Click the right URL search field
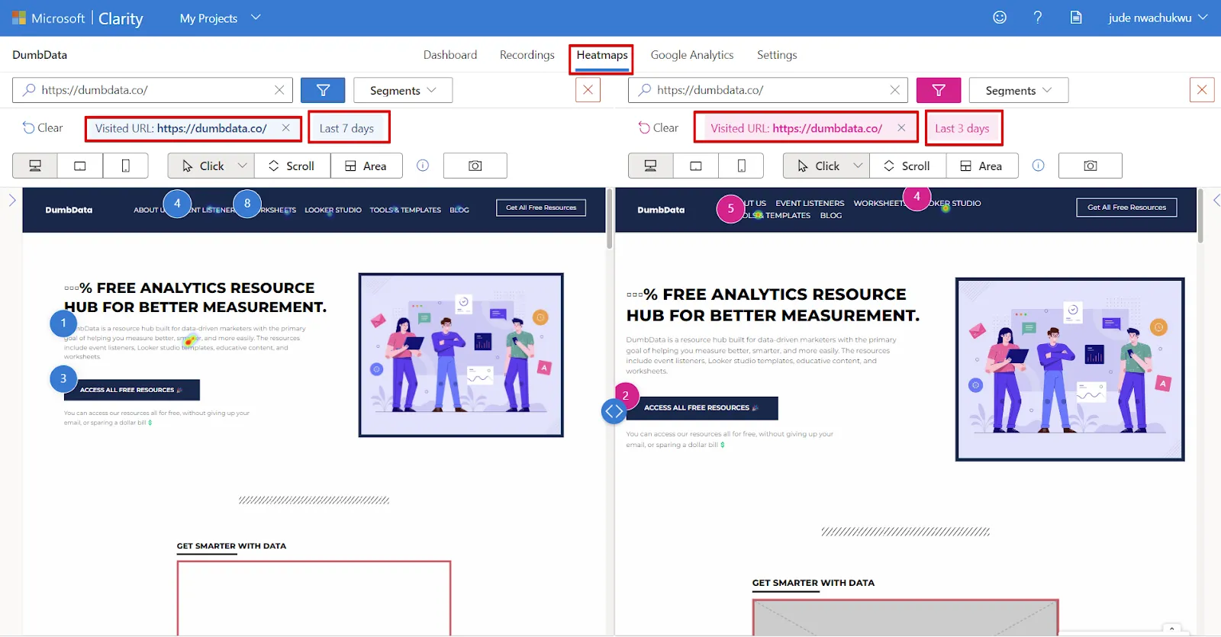The height and width of the screenshot is (637, 1221). coord(768,90)
